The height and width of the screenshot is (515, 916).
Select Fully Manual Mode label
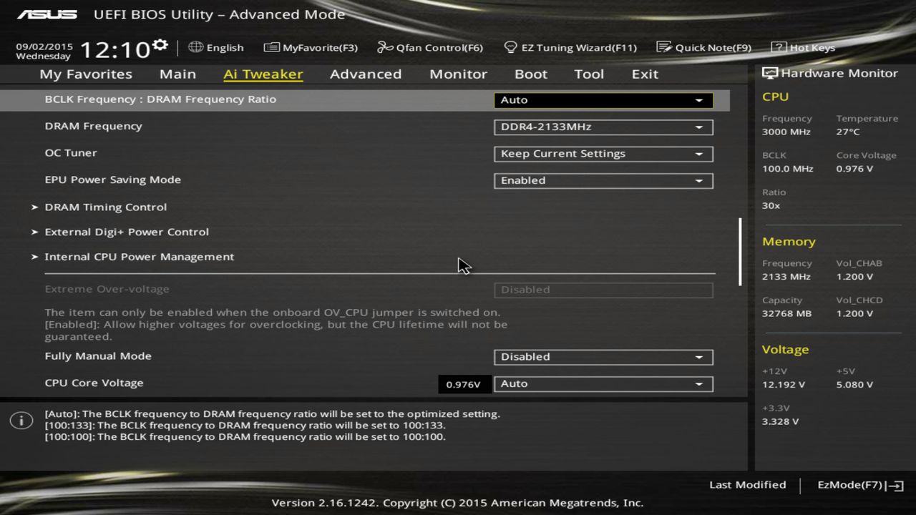(98, 356)
